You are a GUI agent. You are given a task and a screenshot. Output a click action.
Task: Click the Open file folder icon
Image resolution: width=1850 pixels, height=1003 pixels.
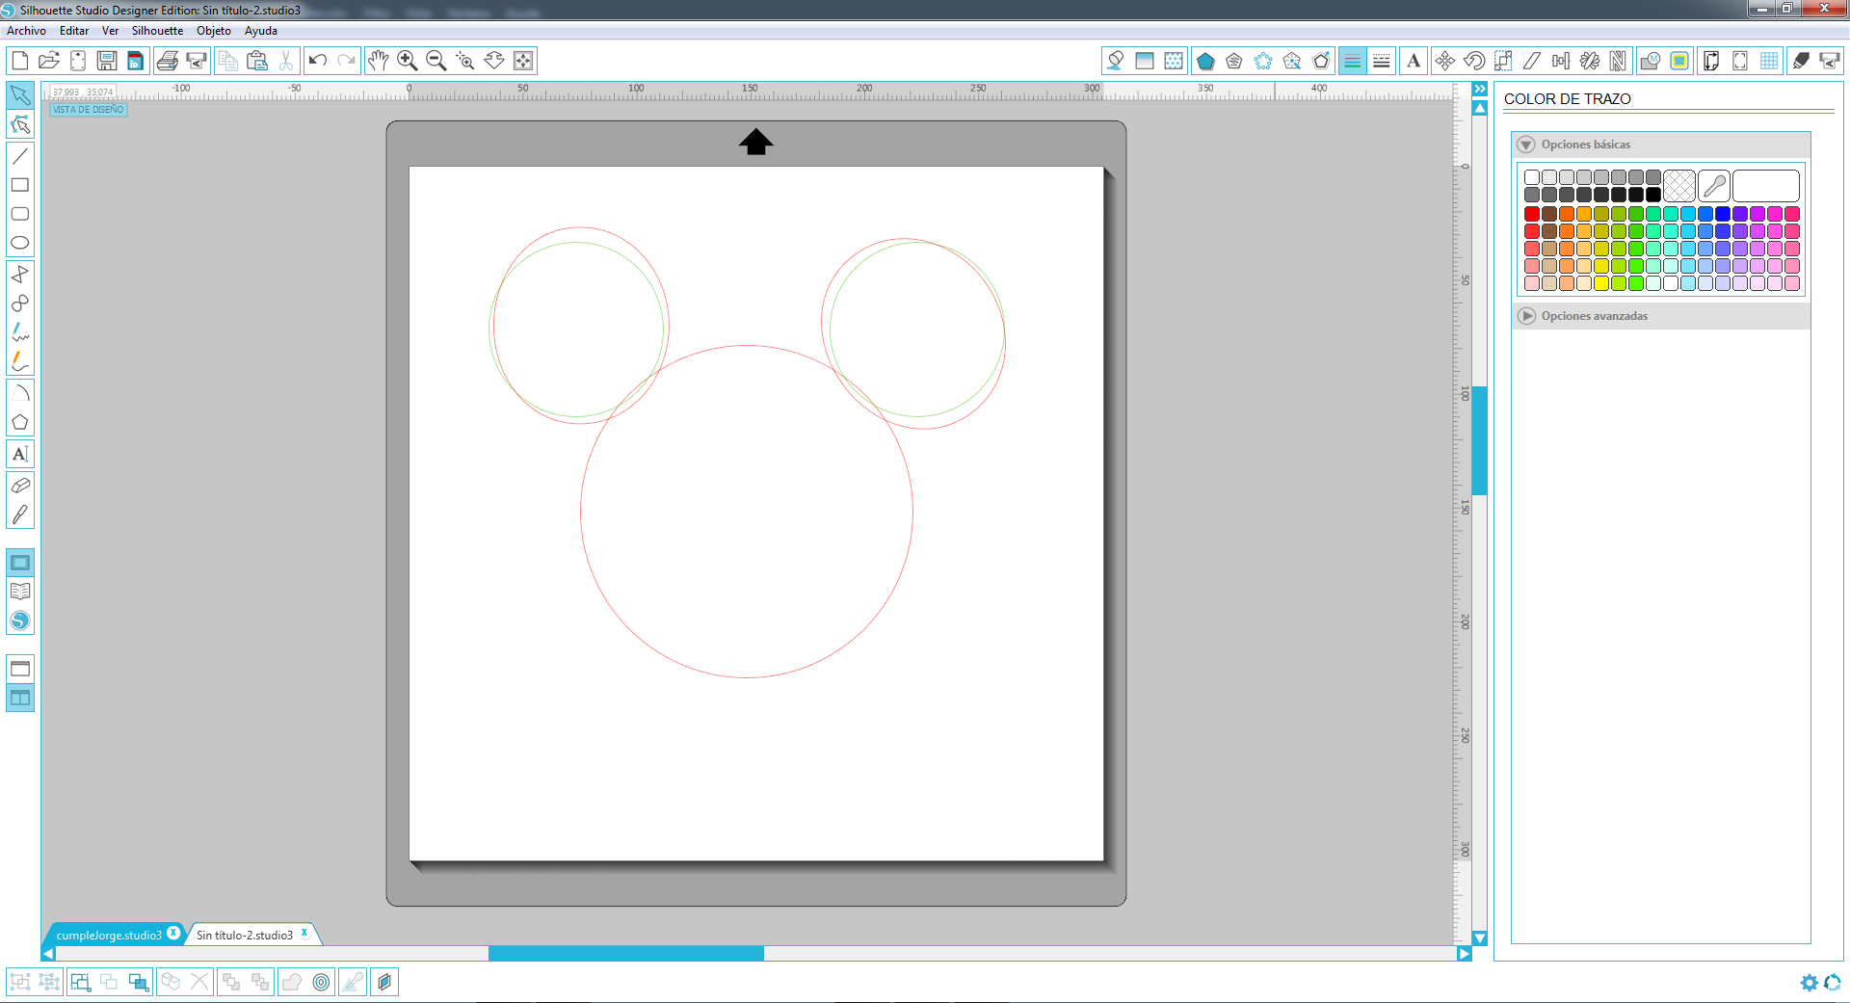[x=49, y=61]
